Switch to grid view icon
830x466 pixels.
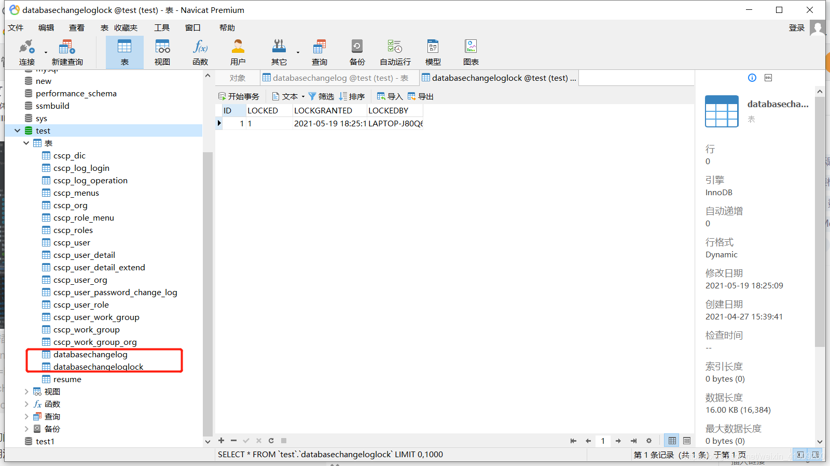[x=672, y=441]
